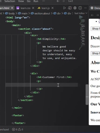Close the learn.css tab
The height and width of the screenshot is (133, 100).
(33, 8)
